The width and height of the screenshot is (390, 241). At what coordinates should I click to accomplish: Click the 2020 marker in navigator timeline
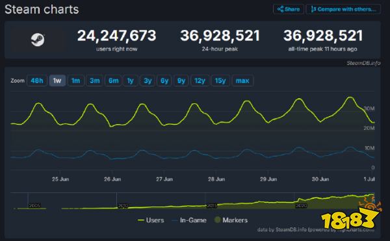301,206
